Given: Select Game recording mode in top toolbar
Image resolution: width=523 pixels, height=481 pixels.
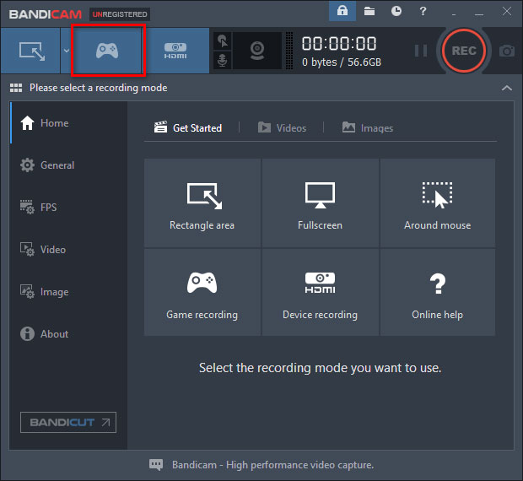Looking at the screenshot, I should click(107, 51).
